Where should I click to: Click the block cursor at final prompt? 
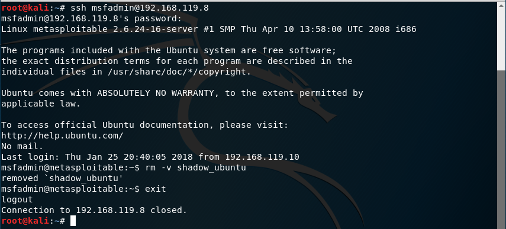click(x=73, y=221)
